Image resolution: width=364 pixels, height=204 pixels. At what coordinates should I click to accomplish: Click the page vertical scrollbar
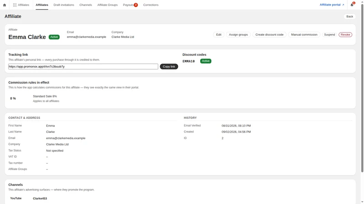pyautogui.click(x=362, y=88)
